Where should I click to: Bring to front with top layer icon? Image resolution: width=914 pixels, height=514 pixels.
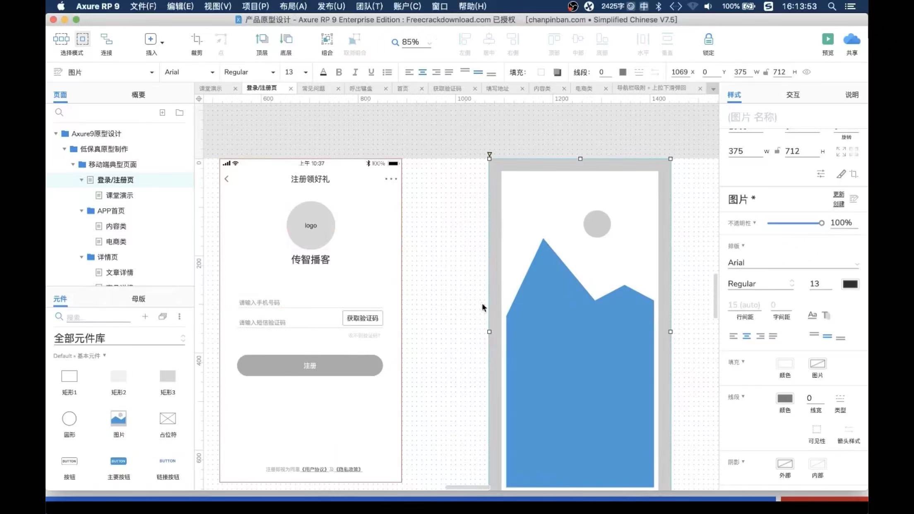tap(262, 39)
